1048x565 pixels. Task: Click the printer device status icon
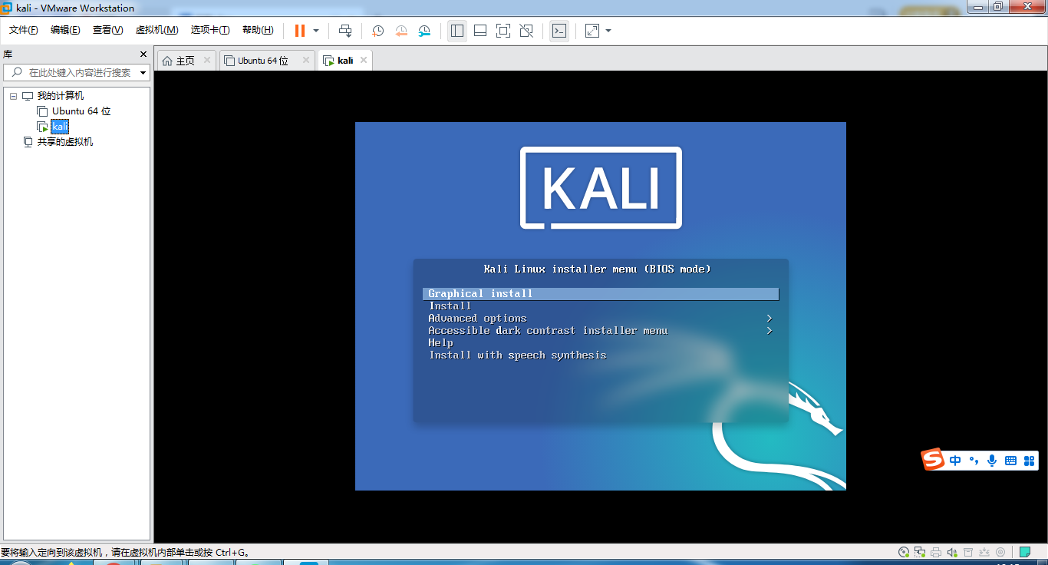(936, 552)
